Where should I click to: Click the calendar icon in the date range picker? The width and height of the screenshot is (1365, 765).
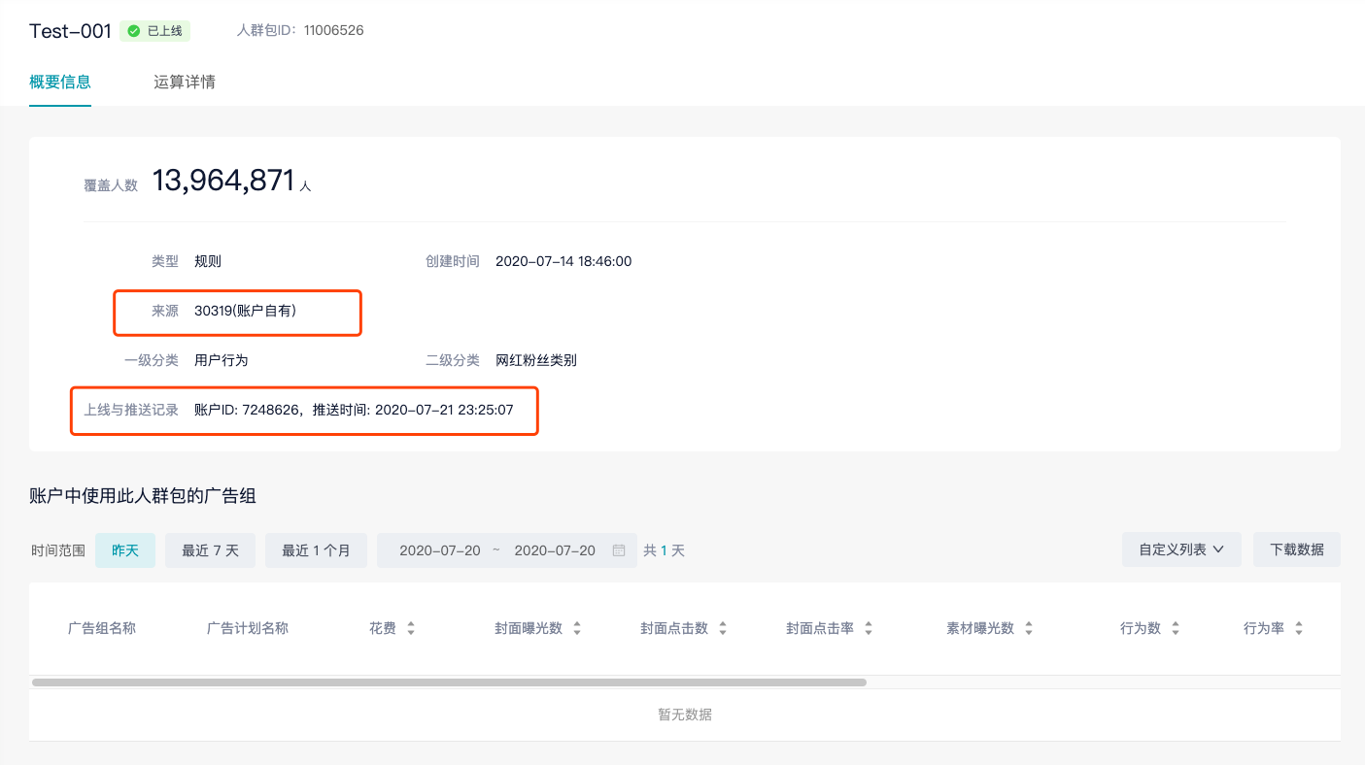pyautogui.click(x=619, y=550)
